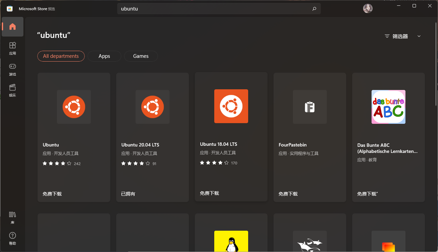This screenshot has width=438, height=252.
Task: Maximize the Microsoft Store window
Action: pyautogui.click(x=414, y=6)
